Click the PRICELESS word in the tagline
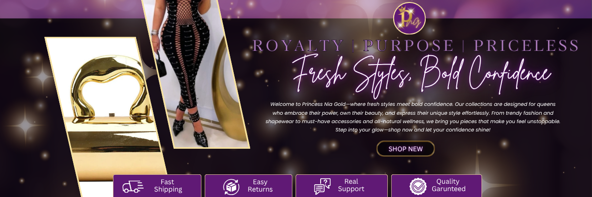592x197 pixels. 526,46
